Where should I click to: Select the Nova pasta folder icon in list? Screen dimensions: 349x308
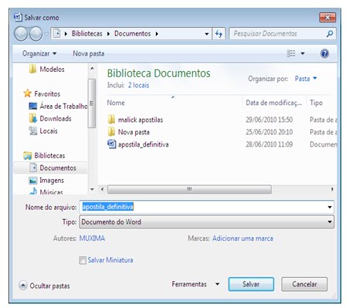(111, 132)
